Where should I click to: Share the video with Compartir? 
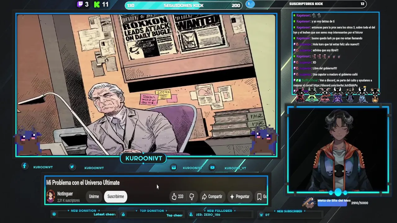click(x=212, y=196)
